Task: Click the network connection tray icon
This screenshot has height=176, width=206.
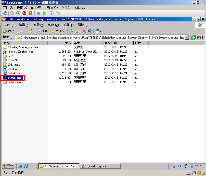Action: 191,166
